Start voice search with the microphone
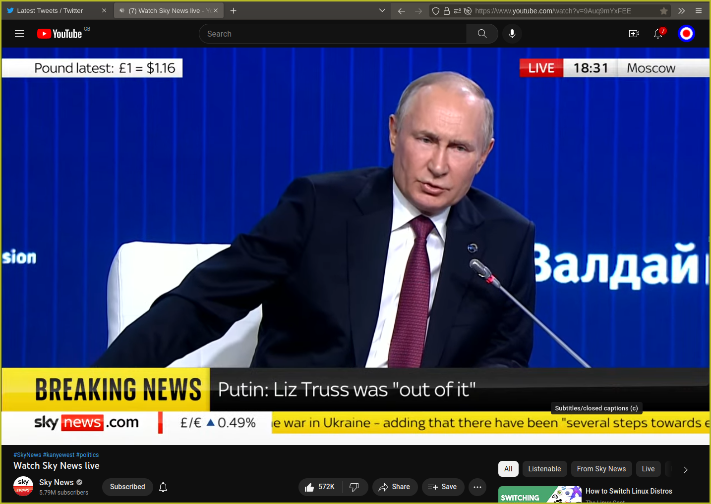The width and height of the screenshot is (711, 504). point(512,34)
